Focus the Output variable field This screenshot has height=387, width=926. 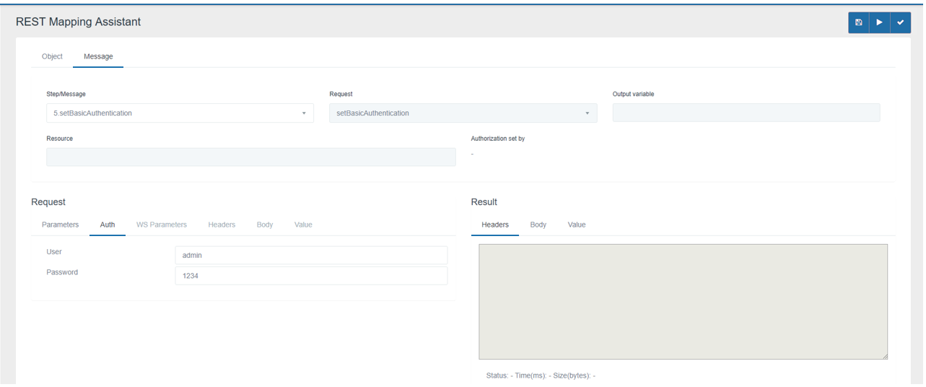(746, 113)
